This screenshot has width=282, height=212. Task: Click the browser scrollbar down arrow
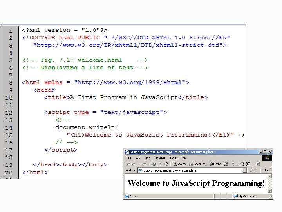pyautogui.click(x=269, y=191)
